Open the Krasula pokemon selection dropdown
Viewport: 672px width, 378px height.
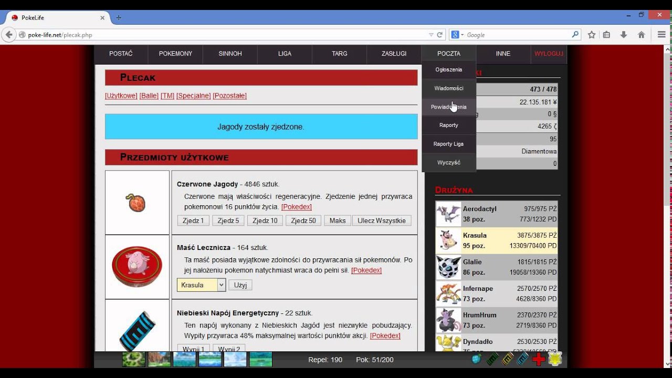[201, 285]
